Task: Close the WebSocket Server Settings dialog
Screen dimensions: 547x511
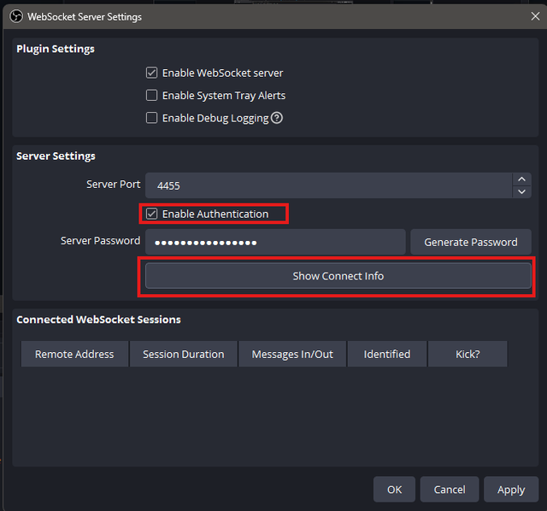Action: [x=535, y=16]
